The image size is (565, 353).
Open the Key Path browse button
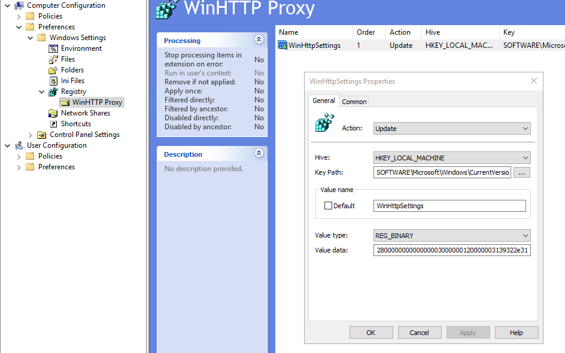click(523, 172)
